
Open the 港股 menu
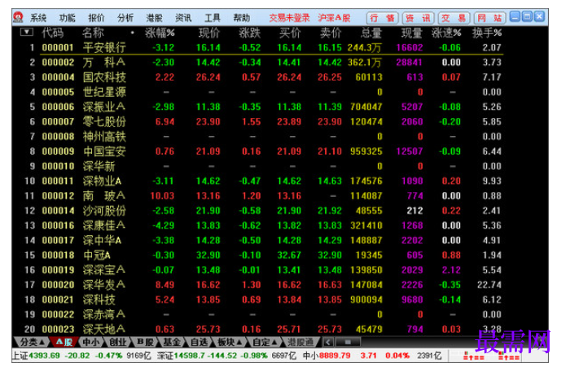coord(154,18)
